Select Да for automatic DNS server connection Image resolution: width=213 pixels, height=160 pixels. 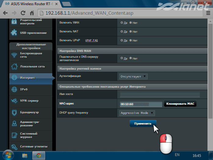click(x=122, y=58)
